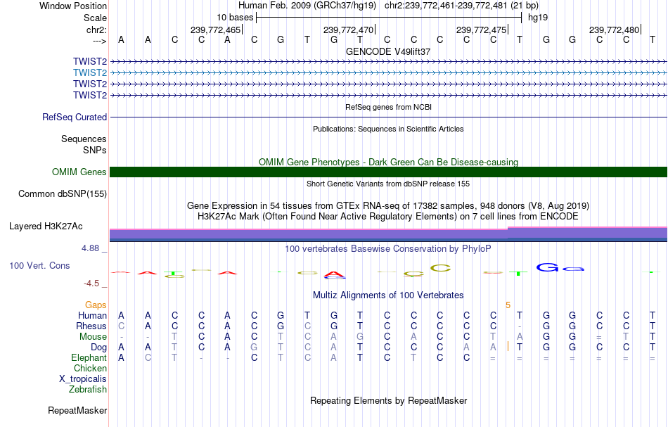Click the Layered H3K27Ac label

(46, 227)
